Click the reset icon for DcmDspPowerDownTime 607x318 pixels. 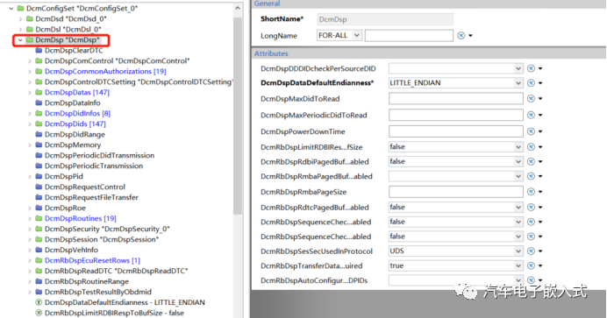(x=532, y=131)
